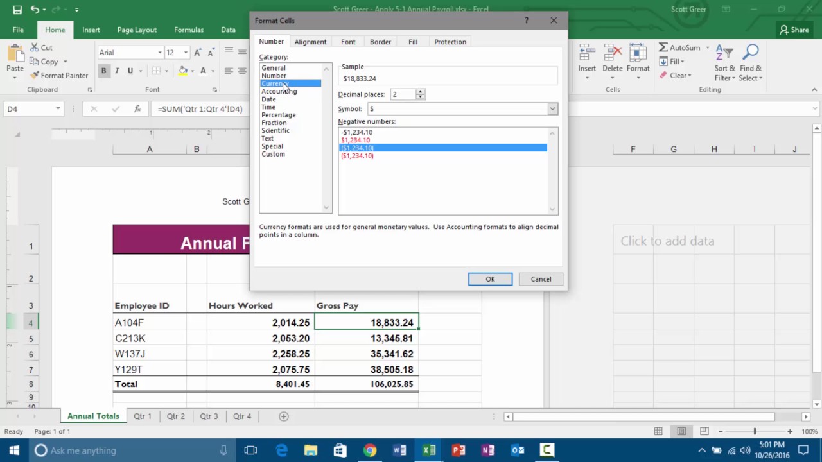Image resolution: width=822 pixels, height=462 pixels.
Task: Open the Excel Ribbon Display Options
Action: (726, 10)
